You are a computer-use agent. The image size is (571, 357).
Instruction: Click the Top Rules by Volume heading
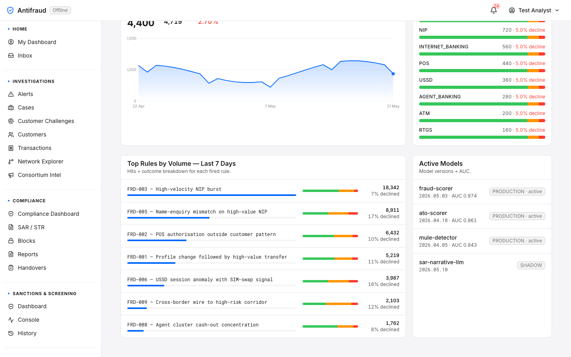point(182,163)
